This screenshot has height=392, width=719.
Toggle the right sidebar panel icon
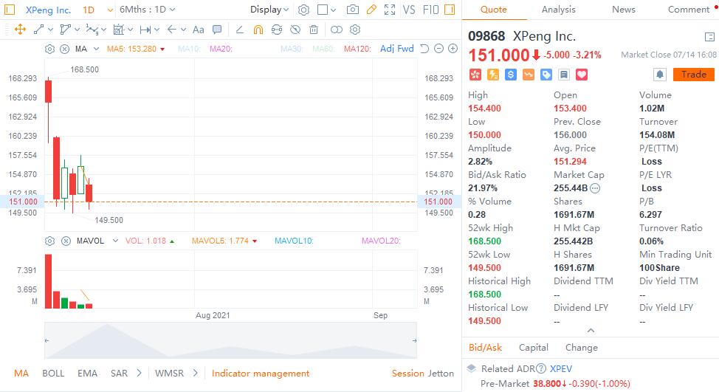coord(450,10)
